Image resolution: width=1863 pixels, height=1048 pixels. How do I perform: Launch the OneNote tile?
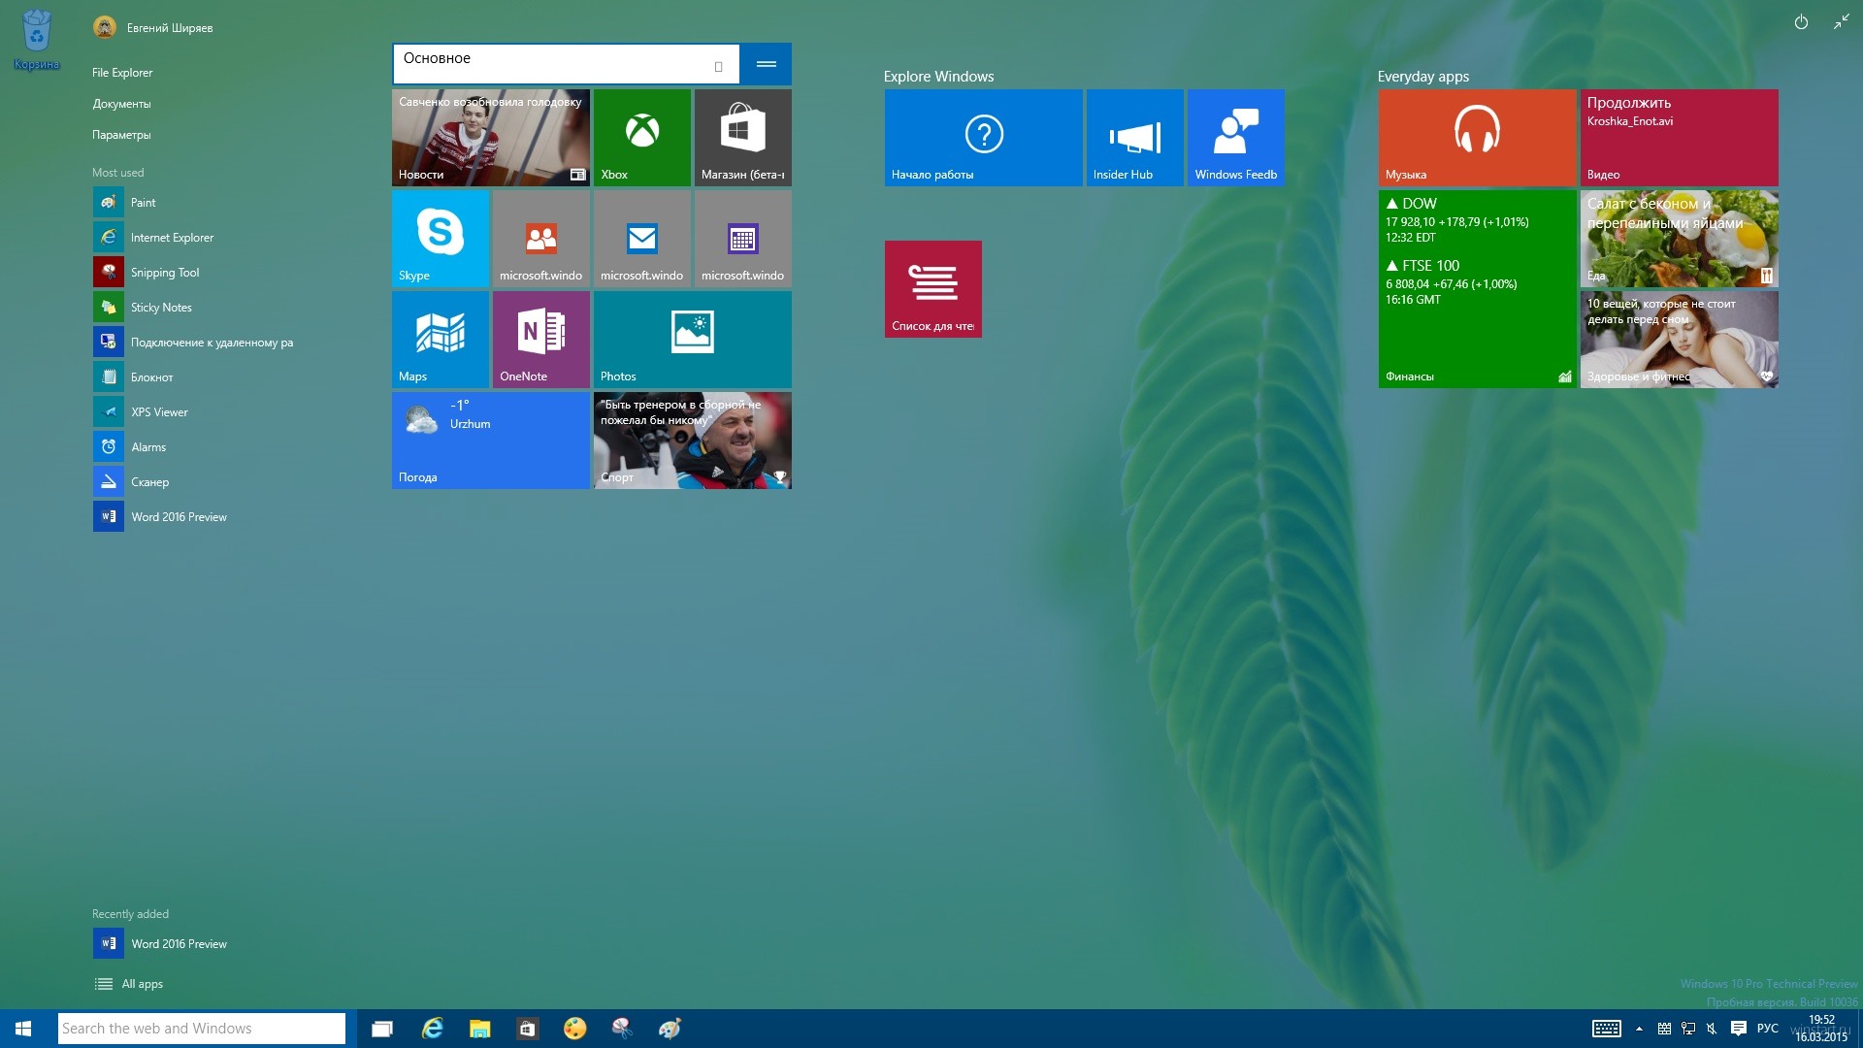point(540,340)
